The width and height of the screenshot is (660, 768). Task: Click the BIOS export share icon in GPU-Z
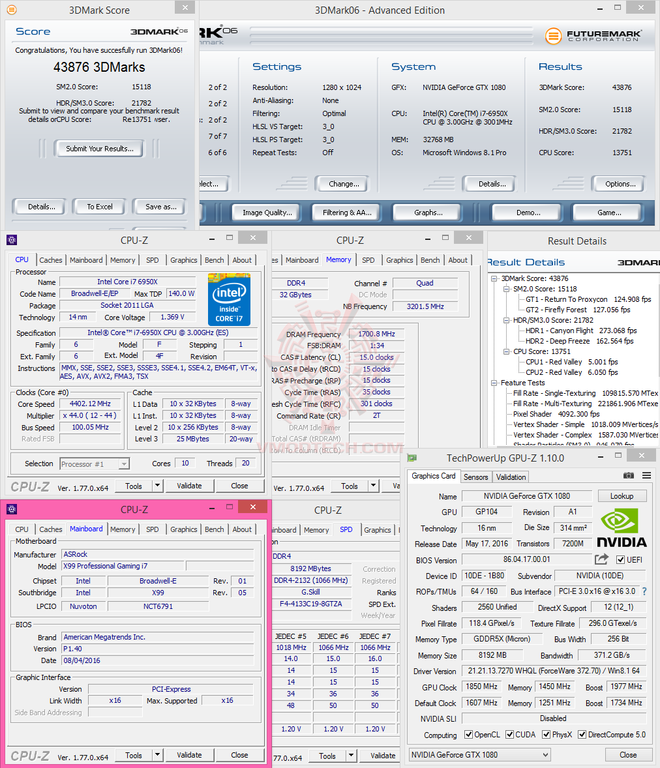click(602, 559)
